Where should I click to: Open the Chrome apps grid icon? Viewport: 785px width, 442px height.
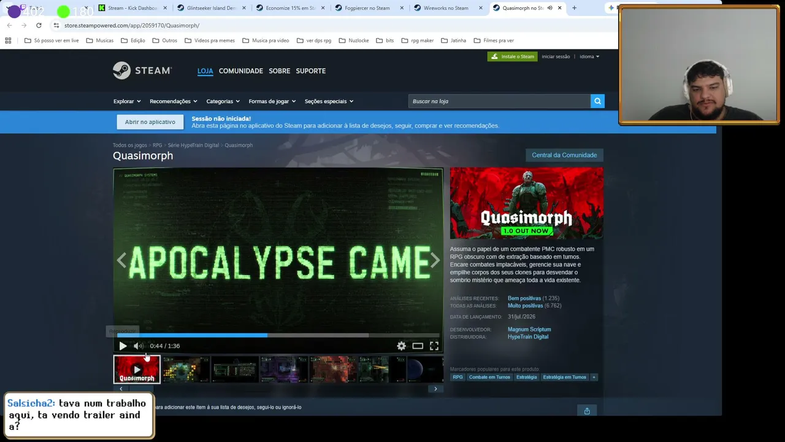click(8, 41)
